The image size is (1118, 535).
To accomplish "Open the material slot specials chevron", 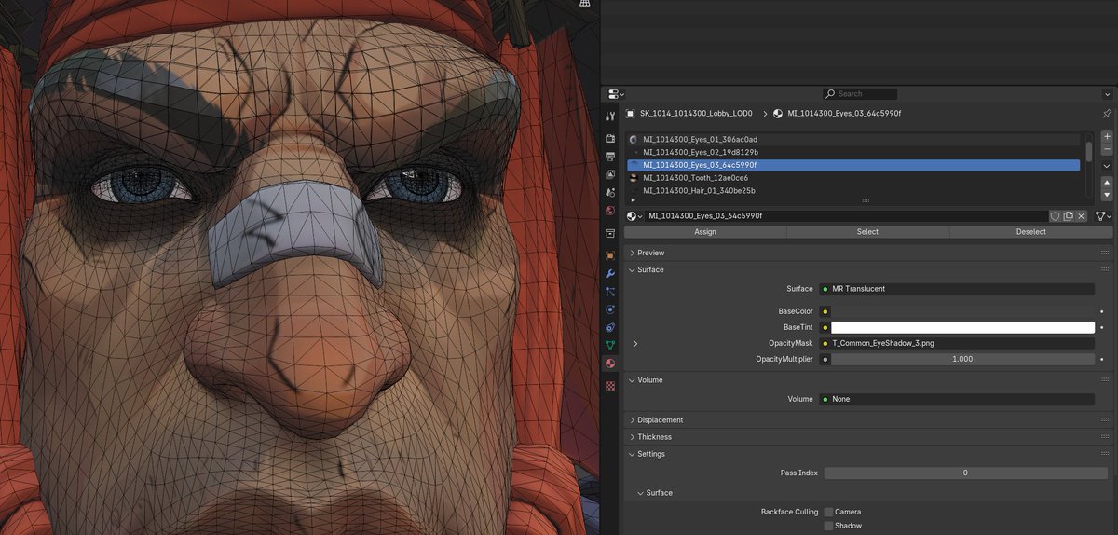I will (1107, 166).
